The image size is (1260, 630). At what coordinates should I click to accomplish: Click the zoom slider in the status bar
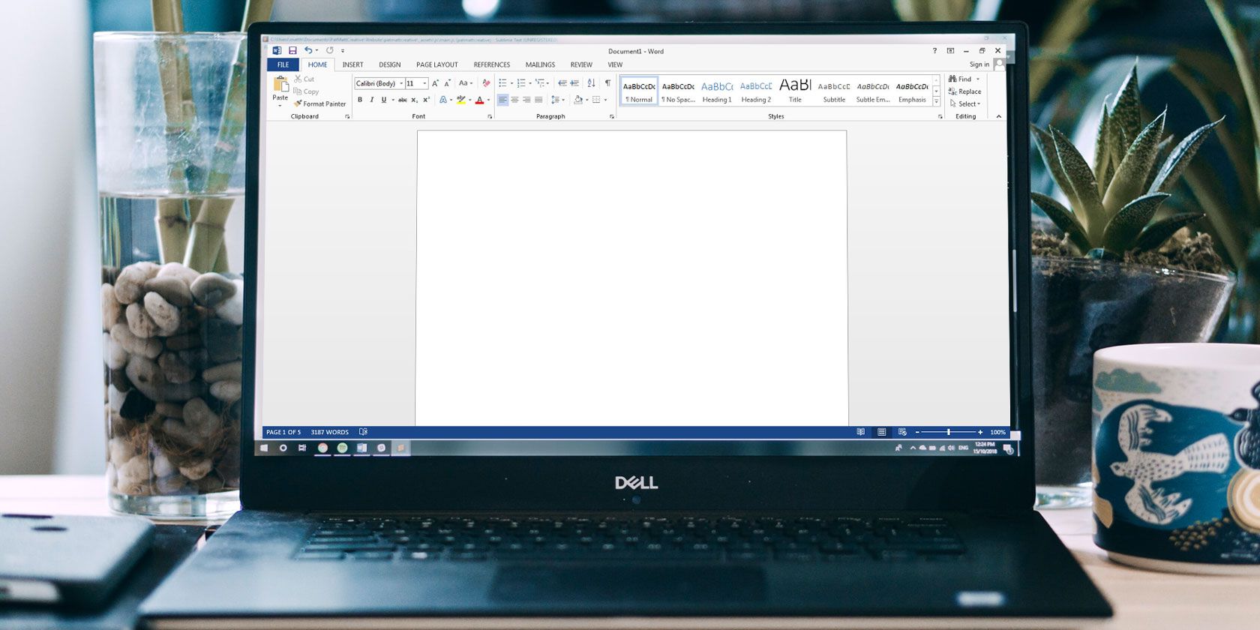coord(949,432)
